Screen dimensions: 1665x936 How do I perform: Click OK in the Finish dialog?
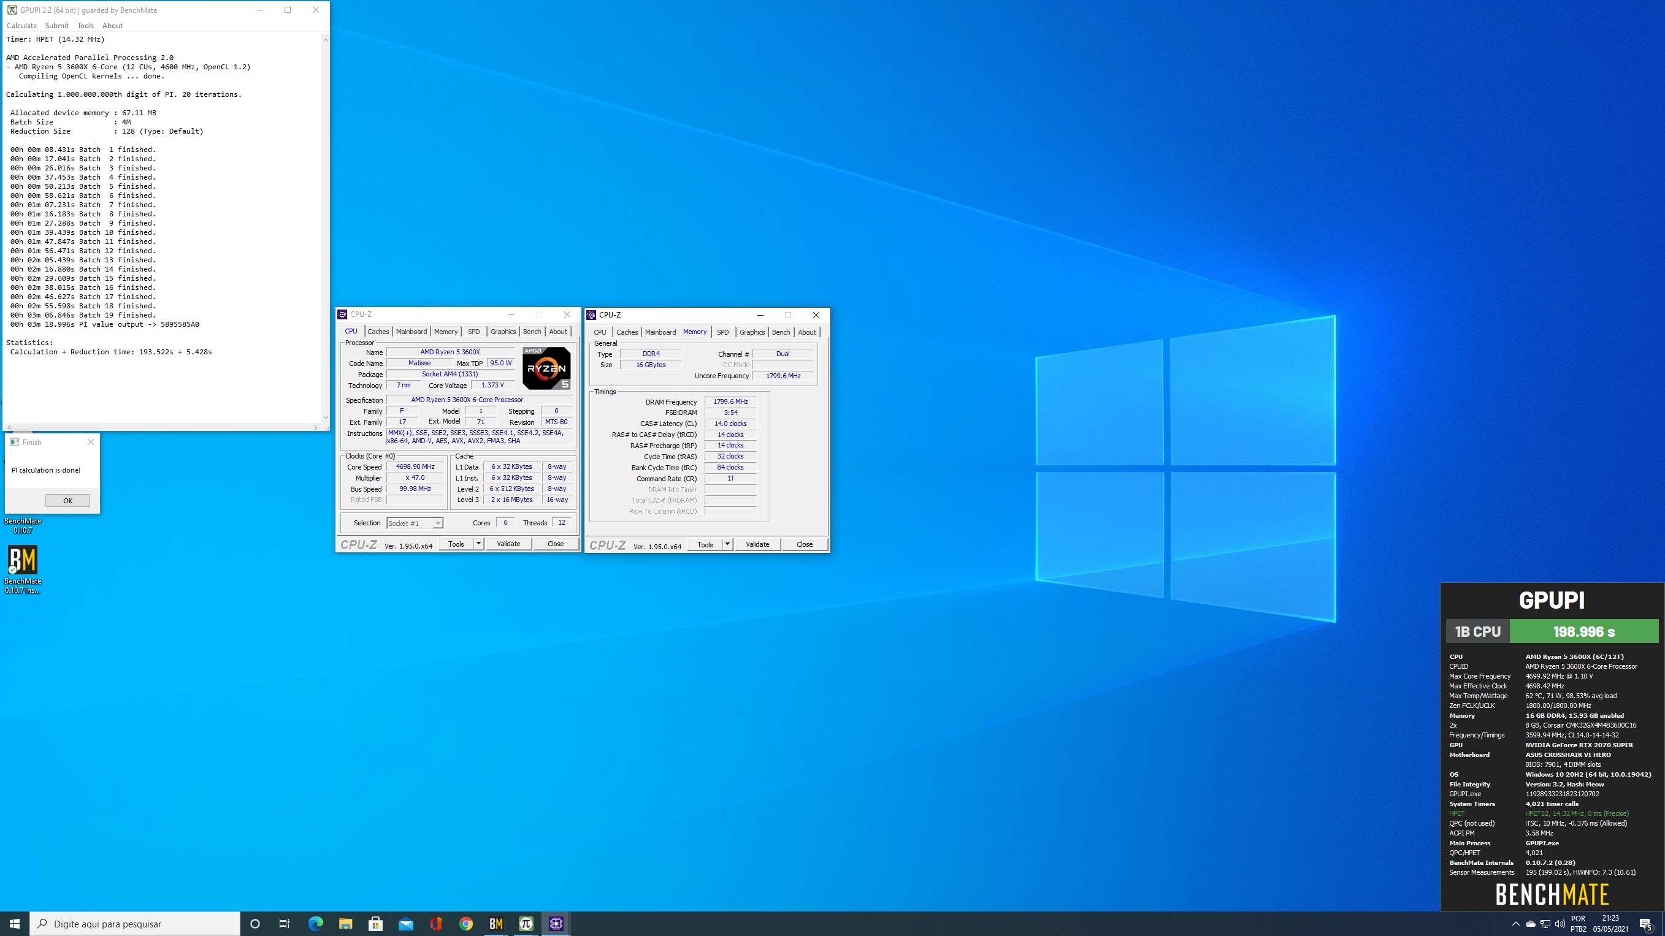click(x=68, y=501)
